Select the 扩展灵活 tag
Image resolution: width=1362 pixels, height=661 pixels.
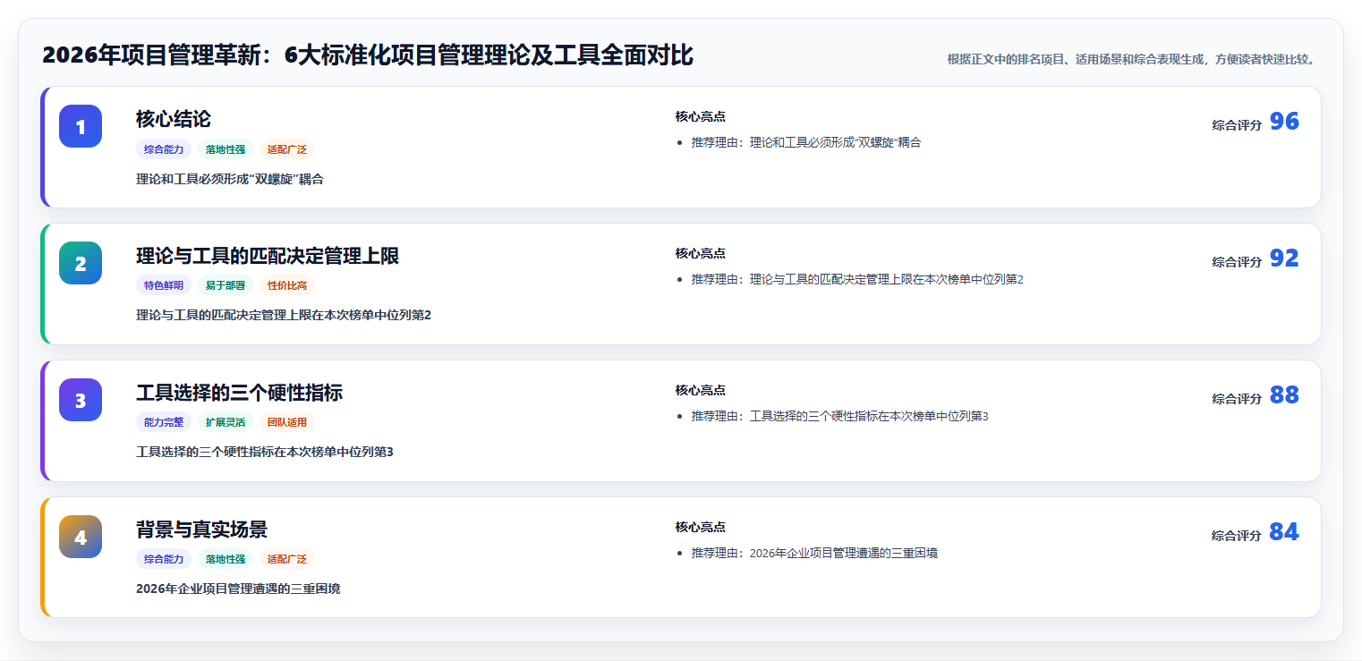tap(226, 422)
